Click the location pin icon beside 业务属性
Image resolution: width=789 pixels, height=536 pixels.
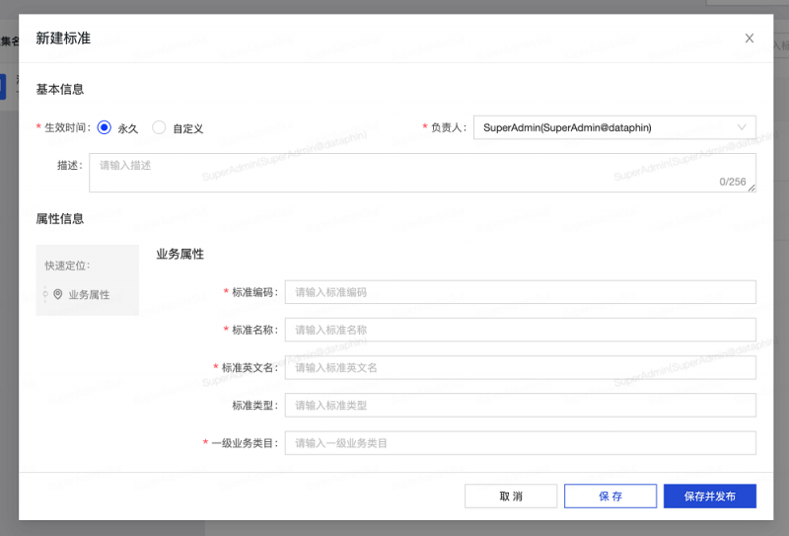(57, 294)
